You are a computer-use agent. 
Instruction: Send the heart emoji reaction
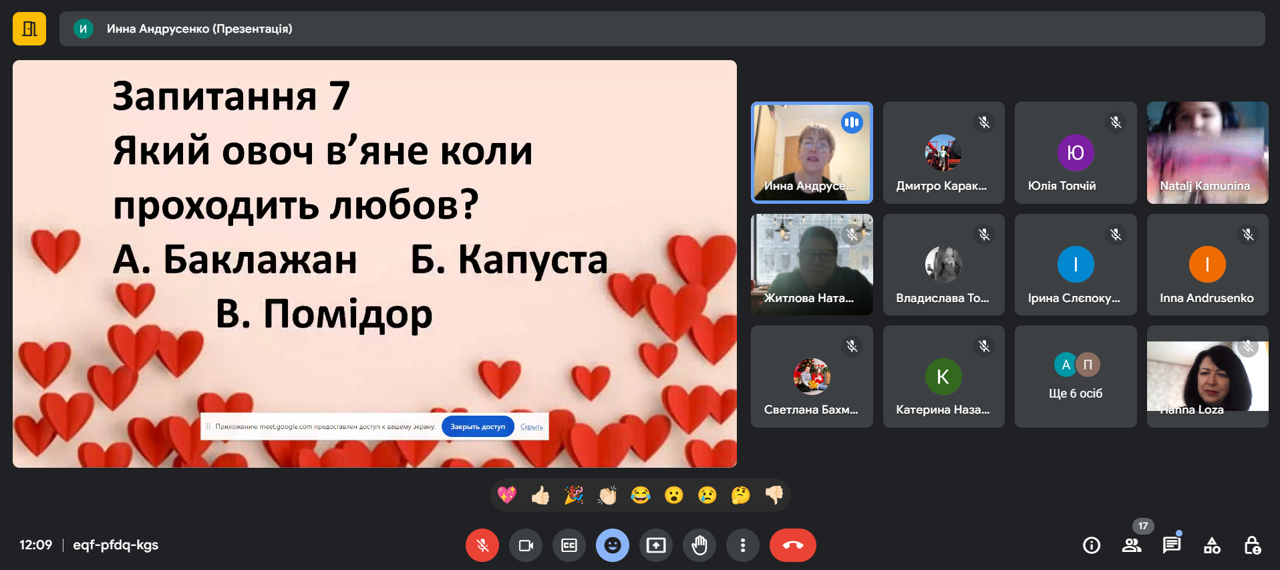tap(507, 495)
